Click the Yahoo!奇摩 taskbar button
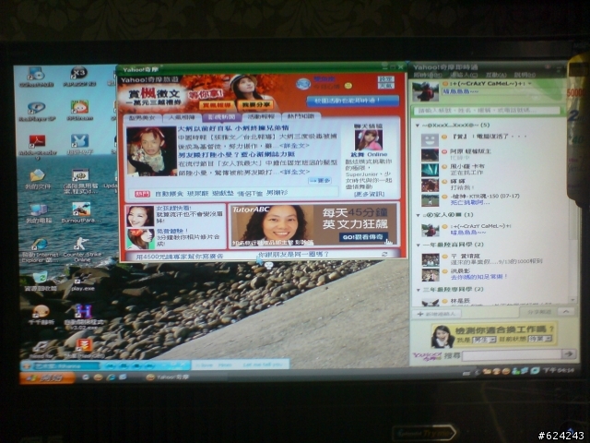Viewport: 590px width, 443px height. pos(168,377)
